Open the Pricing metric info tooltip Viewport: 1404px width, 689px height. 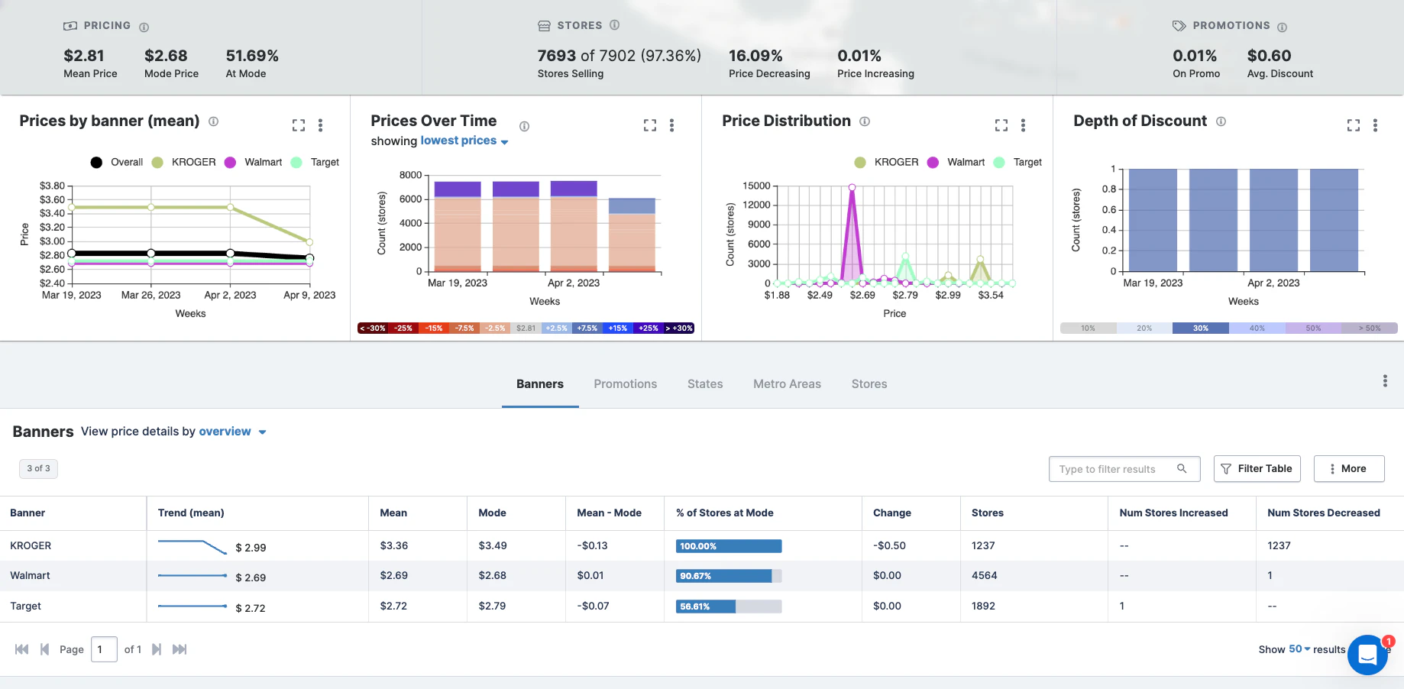[x=144, y=25]
